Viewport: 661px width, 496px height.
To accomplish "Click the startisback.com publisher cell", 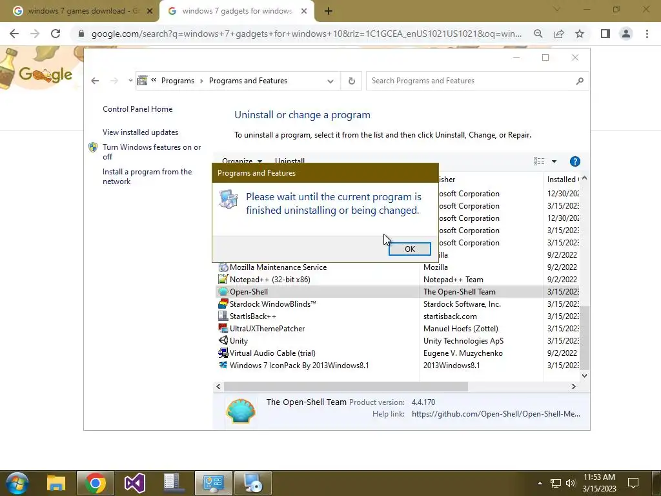I will coord(450,316).
